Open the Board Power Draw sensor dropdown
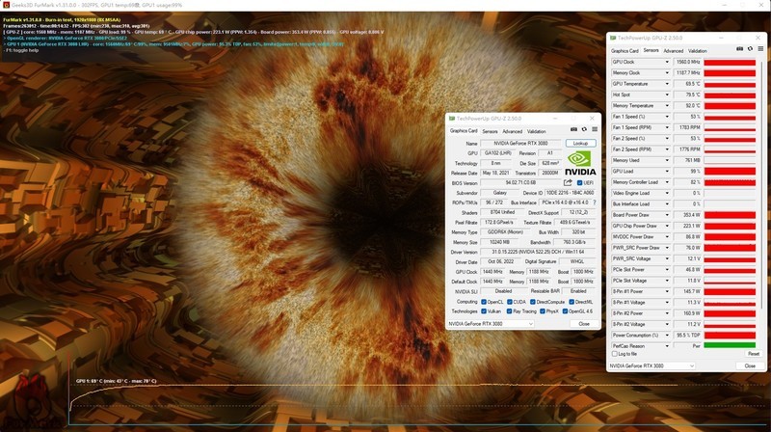Image resolution: width=771 pixels, height=432 pixels. [x=667, y=215]
